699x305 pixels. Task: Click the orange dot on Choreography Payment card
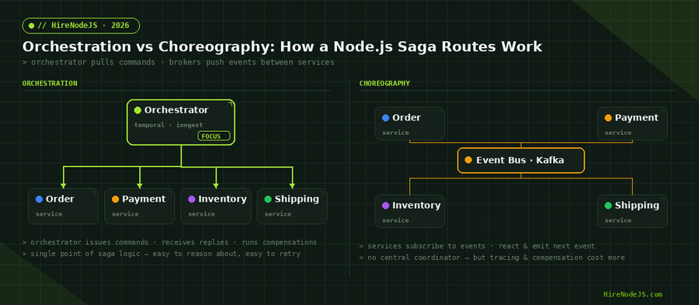(x=608, y=118)
